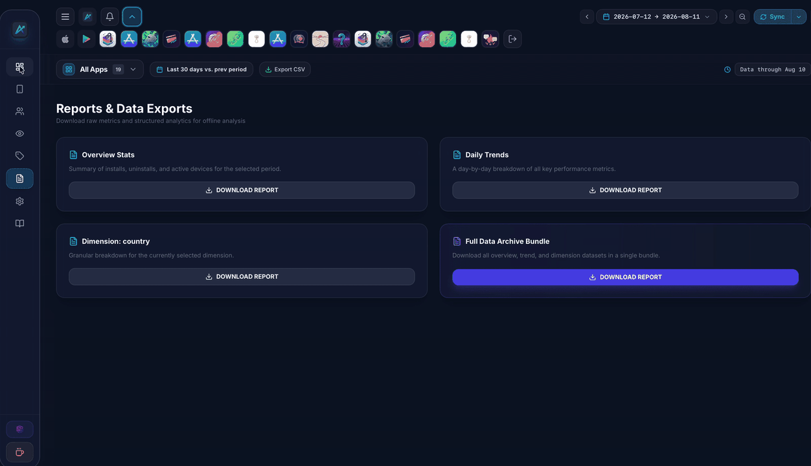Filter by Google Play platform icon
The image size is (811, 466).
pos(86,39)
